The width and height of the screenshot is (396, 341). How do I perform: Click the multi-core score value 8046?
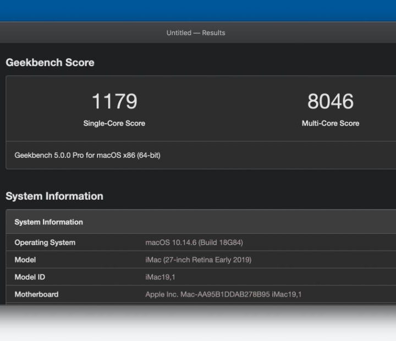331,101
